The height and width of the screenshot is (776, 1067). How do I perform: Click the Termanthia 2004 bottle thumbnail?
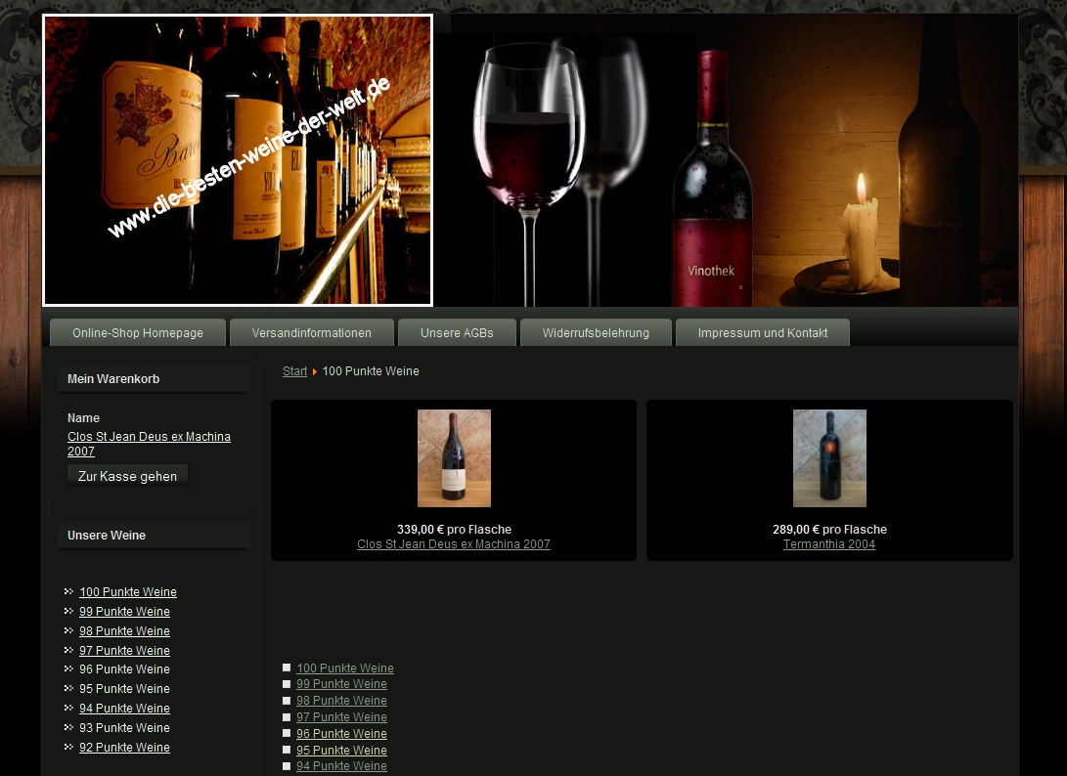tap(829, 457)
